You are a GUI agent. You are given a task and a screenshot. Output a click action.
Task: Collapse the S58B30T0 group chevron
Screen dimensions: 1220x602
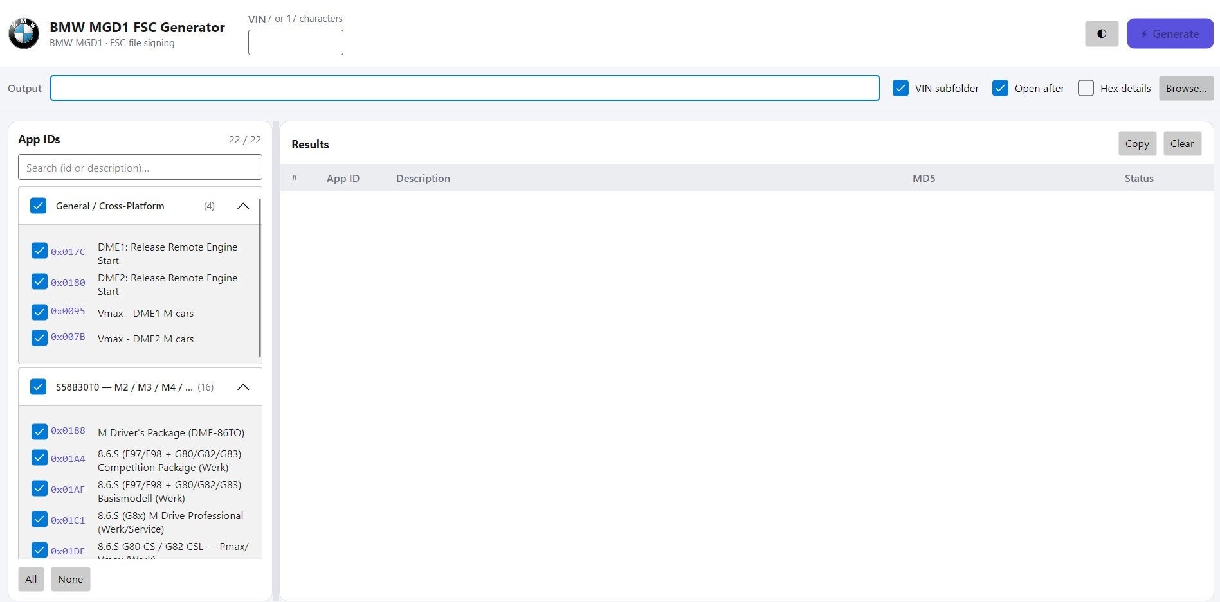[243, 387]
